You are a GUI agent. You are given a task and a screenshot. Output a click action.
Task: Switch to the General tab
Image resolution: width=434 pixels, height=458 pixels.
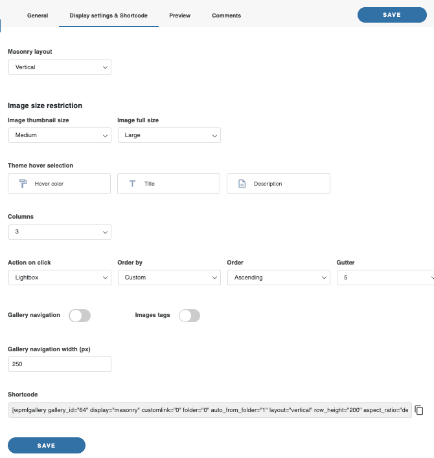(x=38, y=16)
